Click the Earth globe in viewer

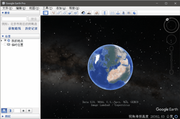pos(110,67)
